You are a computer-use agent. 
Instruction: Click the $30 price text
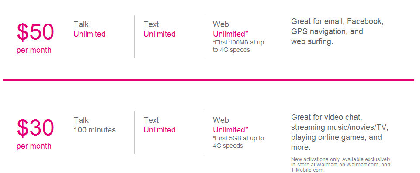[x=35, y=128]
